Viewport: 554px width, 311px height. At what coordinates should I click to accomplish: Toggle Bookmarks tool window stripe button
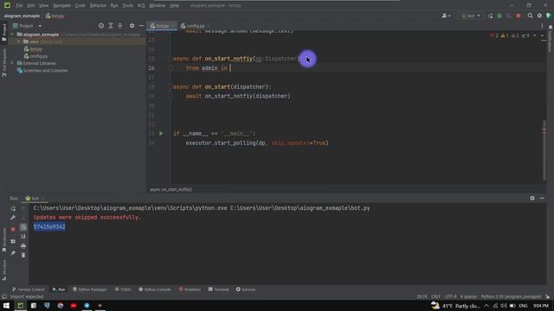[4, 240]
